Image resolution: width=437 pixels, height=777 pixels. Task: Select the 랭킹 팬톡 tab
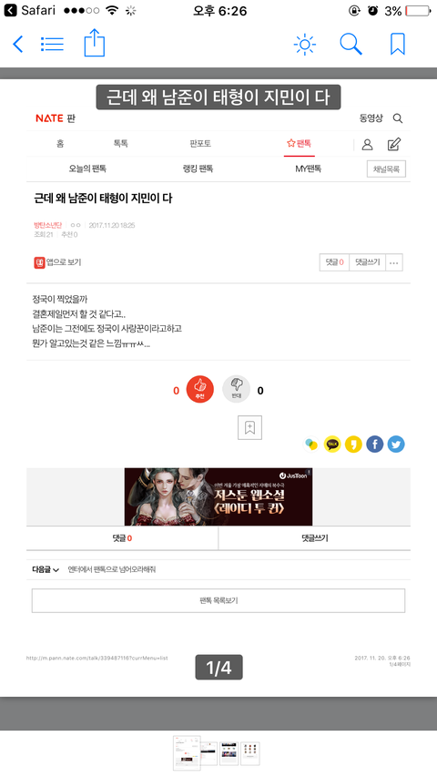[x=198, y=169]
